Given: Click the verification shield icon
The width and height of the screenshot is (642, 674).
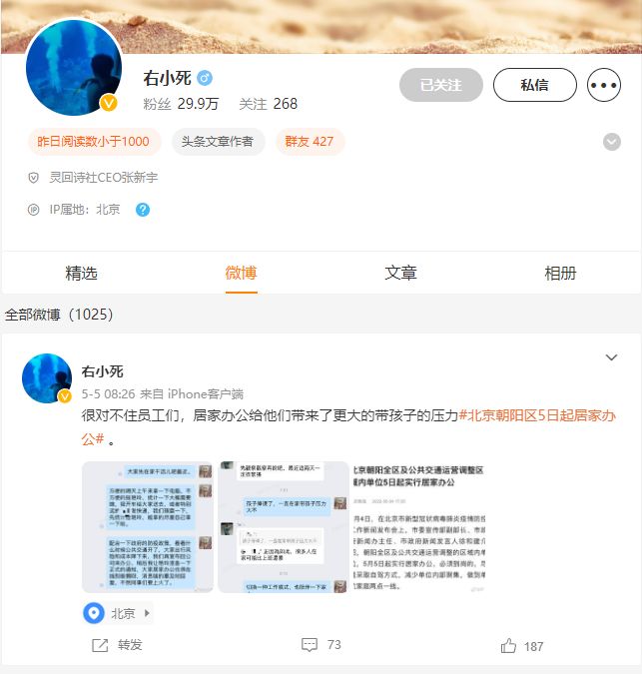Looking at the screenshot, I should (x=34, y=178).
